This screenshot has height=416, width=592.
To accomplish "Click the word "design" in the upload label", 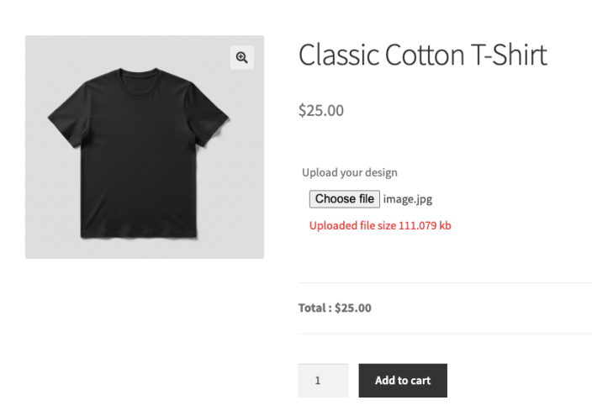I will click(380, 172).
